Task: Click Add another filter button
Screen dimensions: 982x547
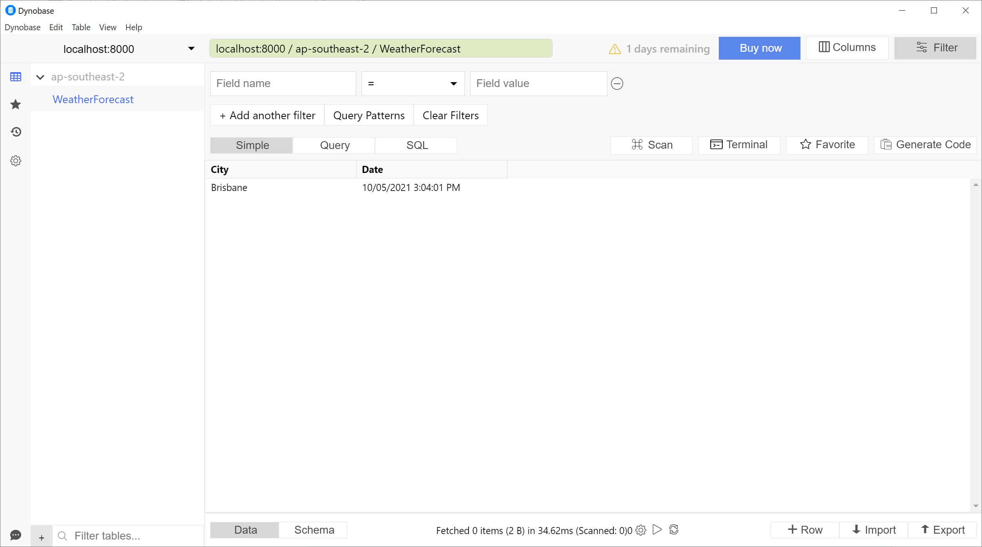Action: pos(267,115)
